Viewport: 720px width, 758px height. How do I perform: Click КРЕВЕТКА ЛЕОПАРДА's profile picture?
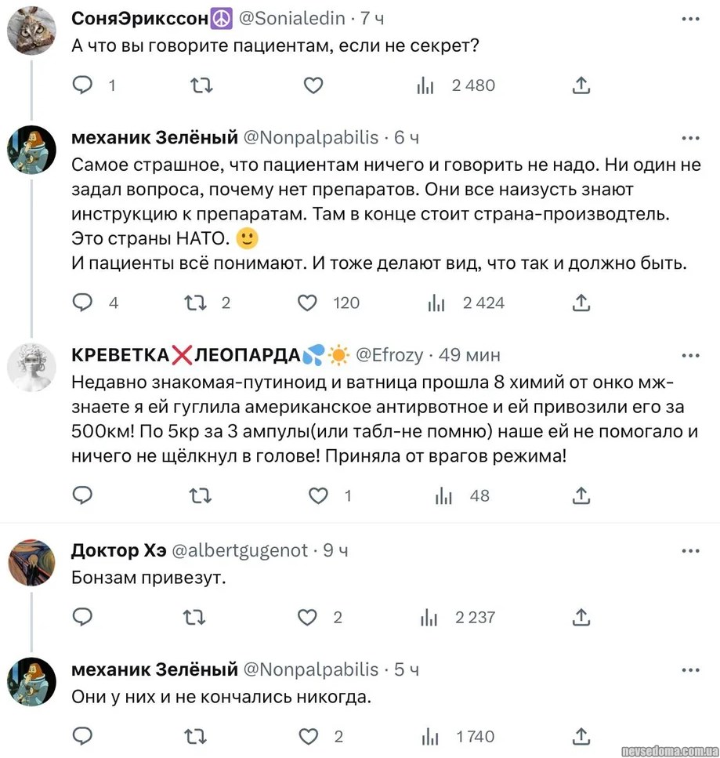click(31, 366)
